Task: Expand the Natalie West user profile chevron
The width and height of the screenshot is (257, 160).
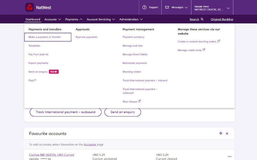Action: [228, 8]
